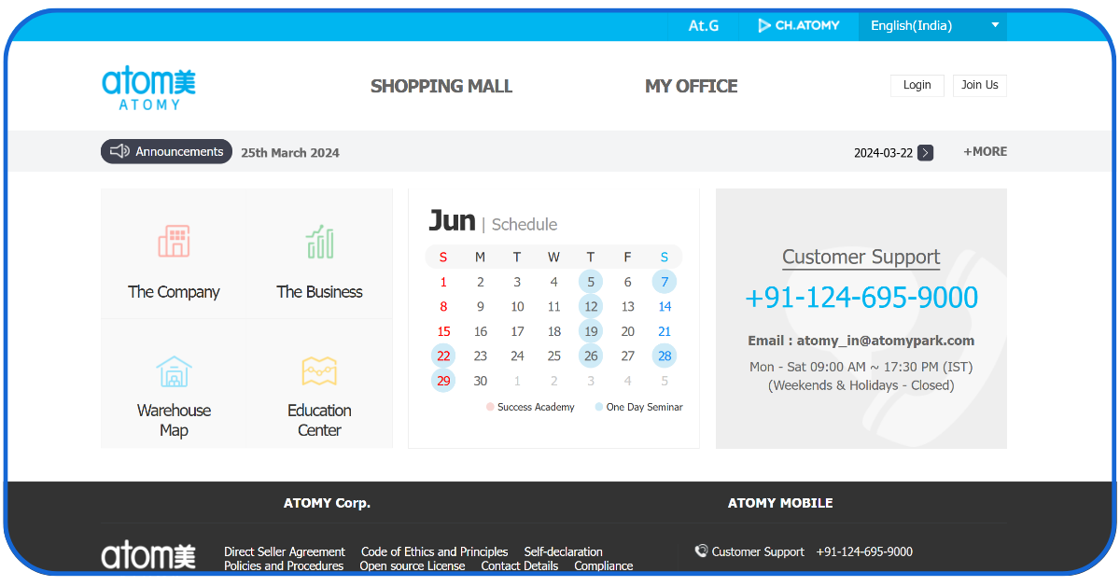Open the Education Center map icon
Screen dimensions: 1120x586
(319, 371)
